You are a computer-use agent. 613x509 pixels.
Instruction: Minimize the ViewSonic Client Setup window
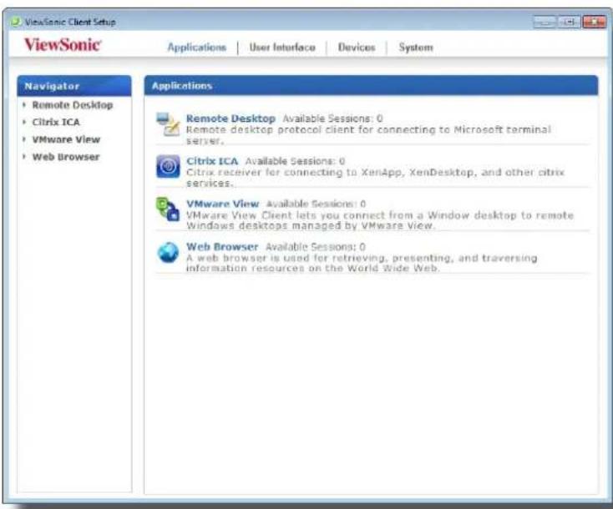[x=545, y=22]
